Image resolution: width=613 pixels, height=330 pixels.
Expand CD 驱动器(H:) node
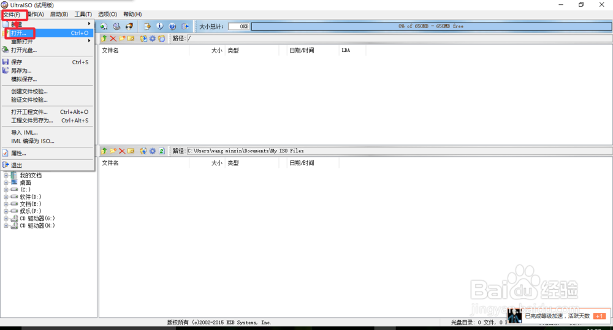tap(6, 226)
